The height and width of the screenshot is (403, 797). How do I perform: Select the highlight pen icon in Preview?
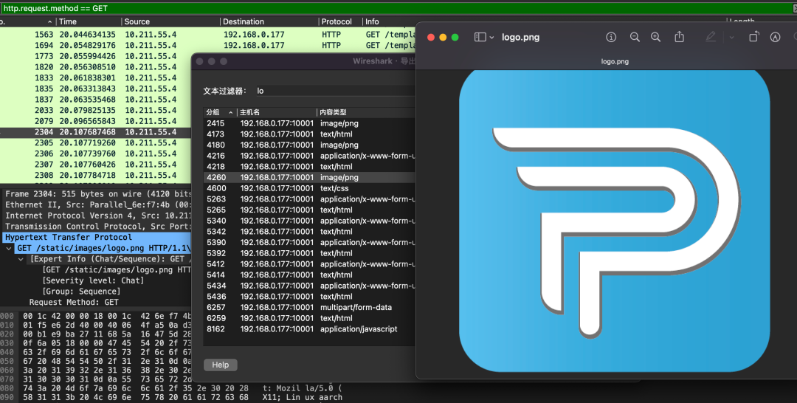[x=711, y=37]
